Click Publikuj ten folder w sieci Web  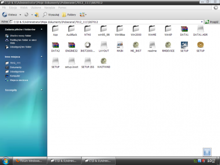click(23, 41)
